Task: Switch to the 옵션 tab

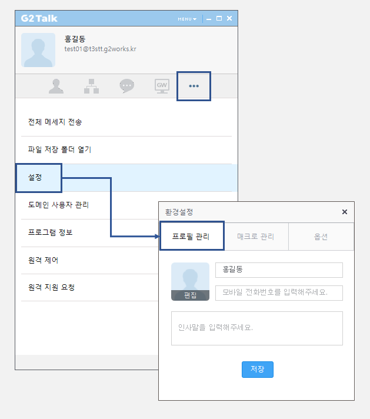Action: tap(321, 237)
